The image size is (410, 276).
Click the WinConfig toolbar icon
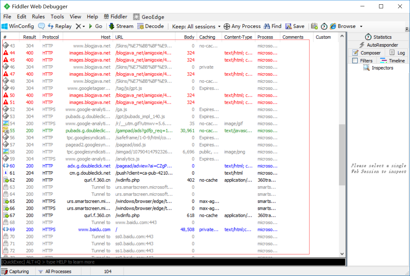(5, 26)
